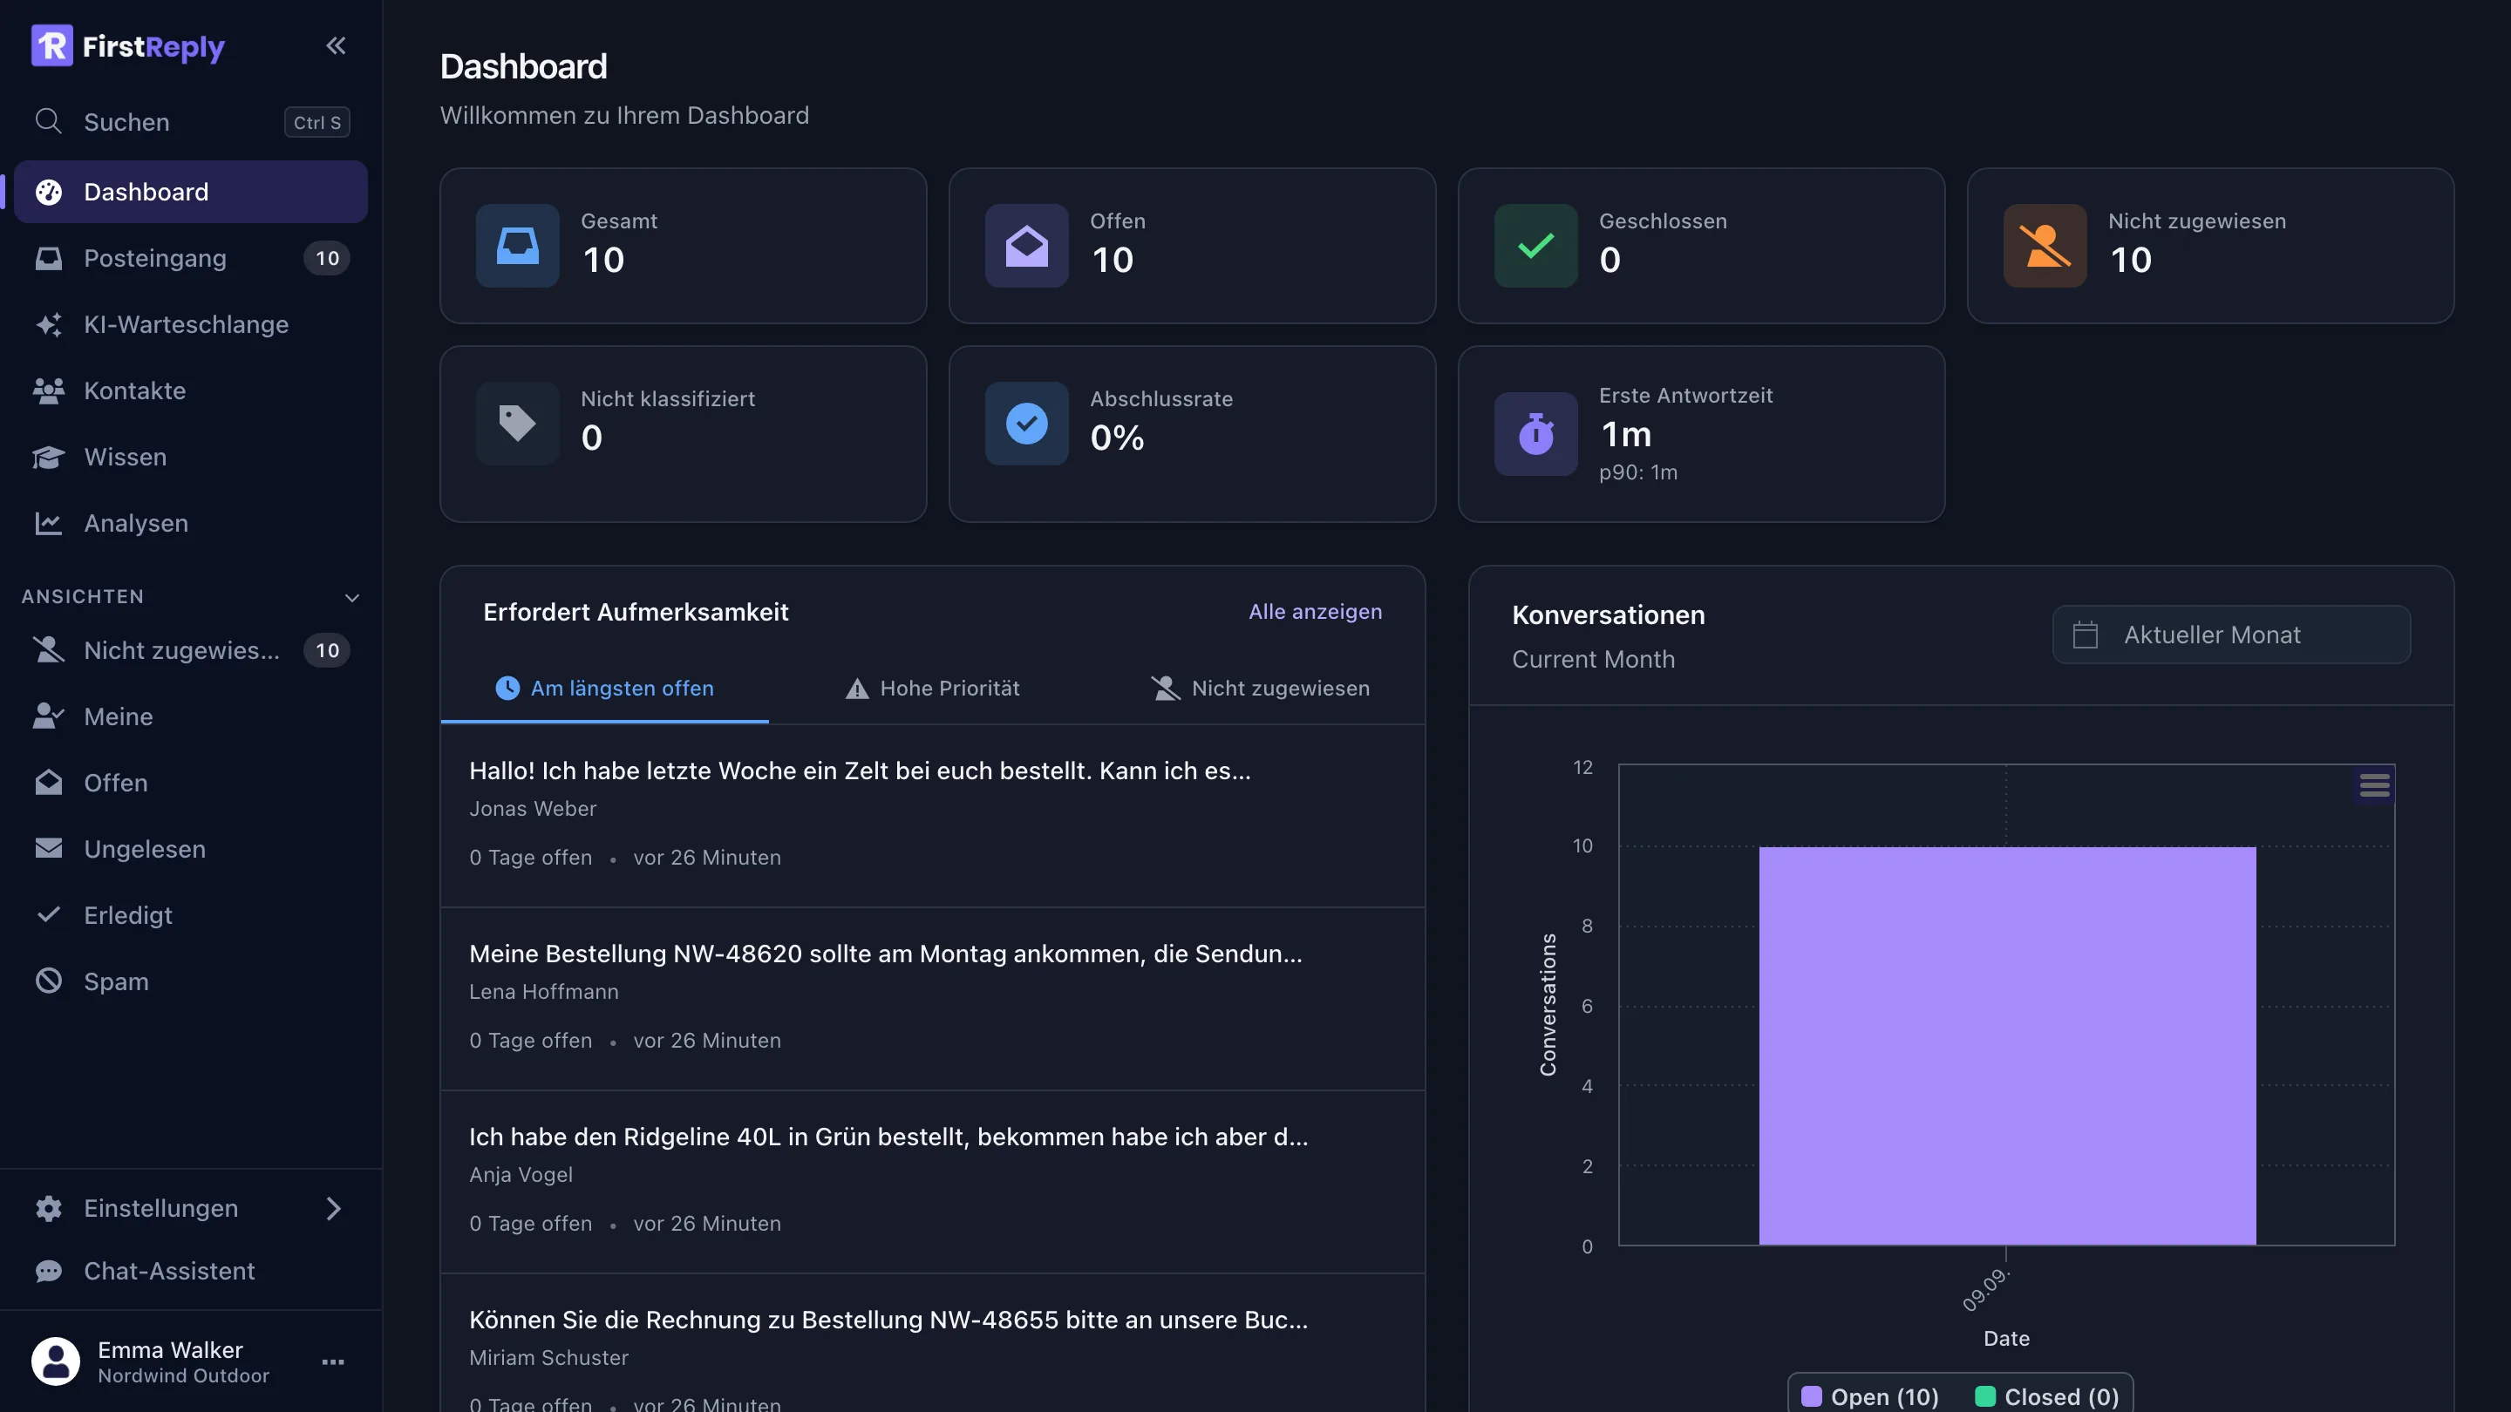Toggle the Closed (0) legend series
The width and height of the screenshot is (2511, 1412).
(2047, 1396)
